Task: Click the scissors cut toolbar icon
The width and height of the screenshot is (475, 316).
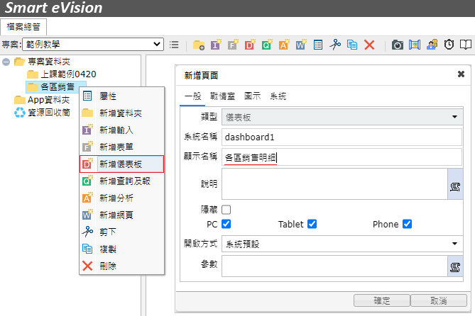Action: click(334, 45)
